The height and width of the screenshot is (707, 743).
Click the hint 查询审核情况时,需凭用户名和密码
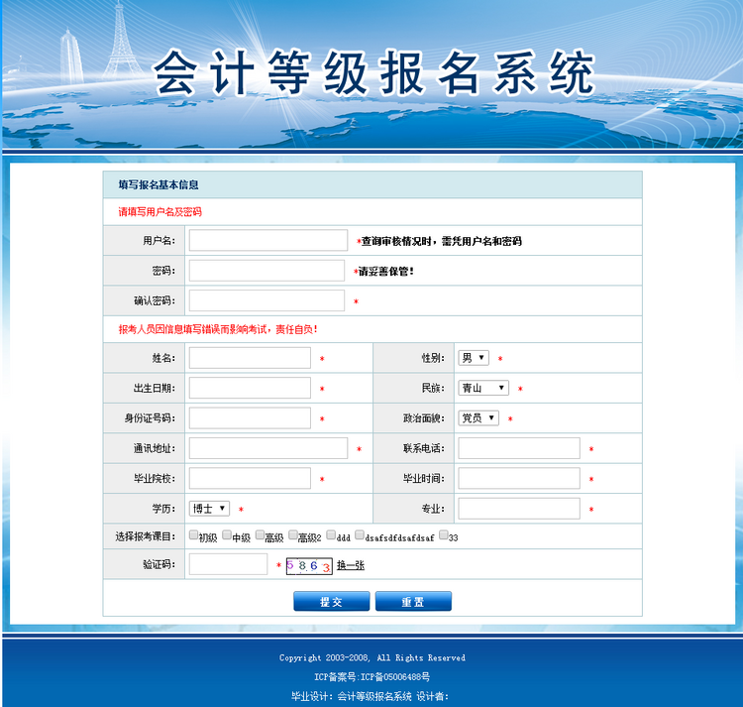coord(441,241)
